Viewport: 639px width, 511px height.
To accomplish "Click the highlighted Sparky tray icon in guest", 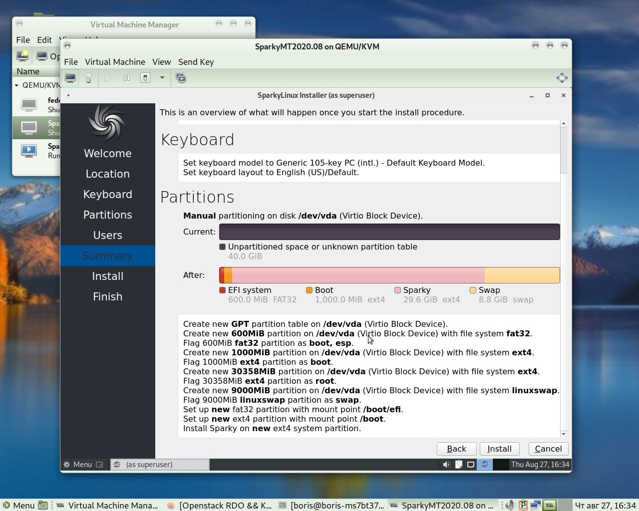I will (485, 465).
